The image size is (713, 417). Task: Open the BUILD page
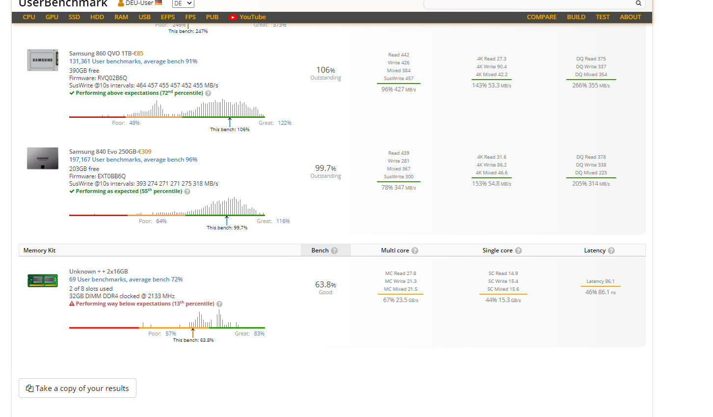[x=576, y=17]
